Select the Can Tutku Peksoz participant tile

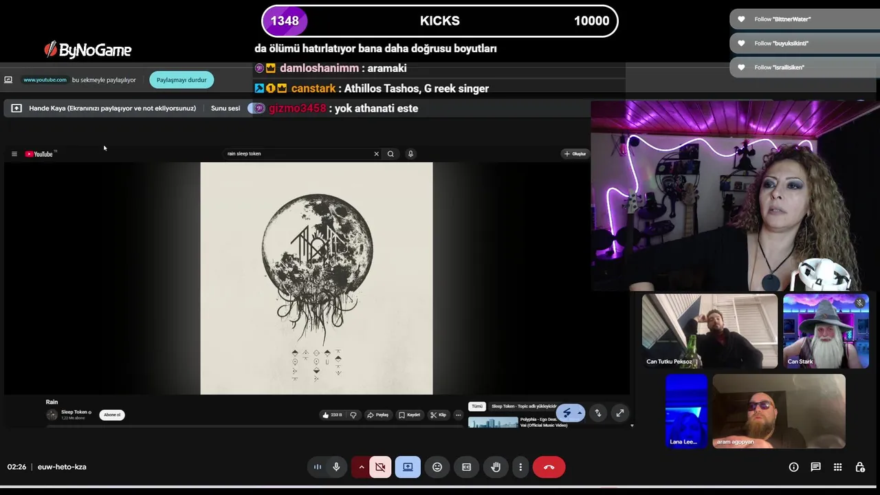pyautogui.click(x=709, y=331)
